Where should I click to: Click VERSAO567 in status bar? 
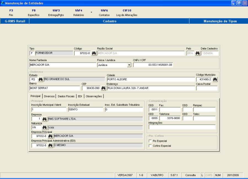(125, 175)
